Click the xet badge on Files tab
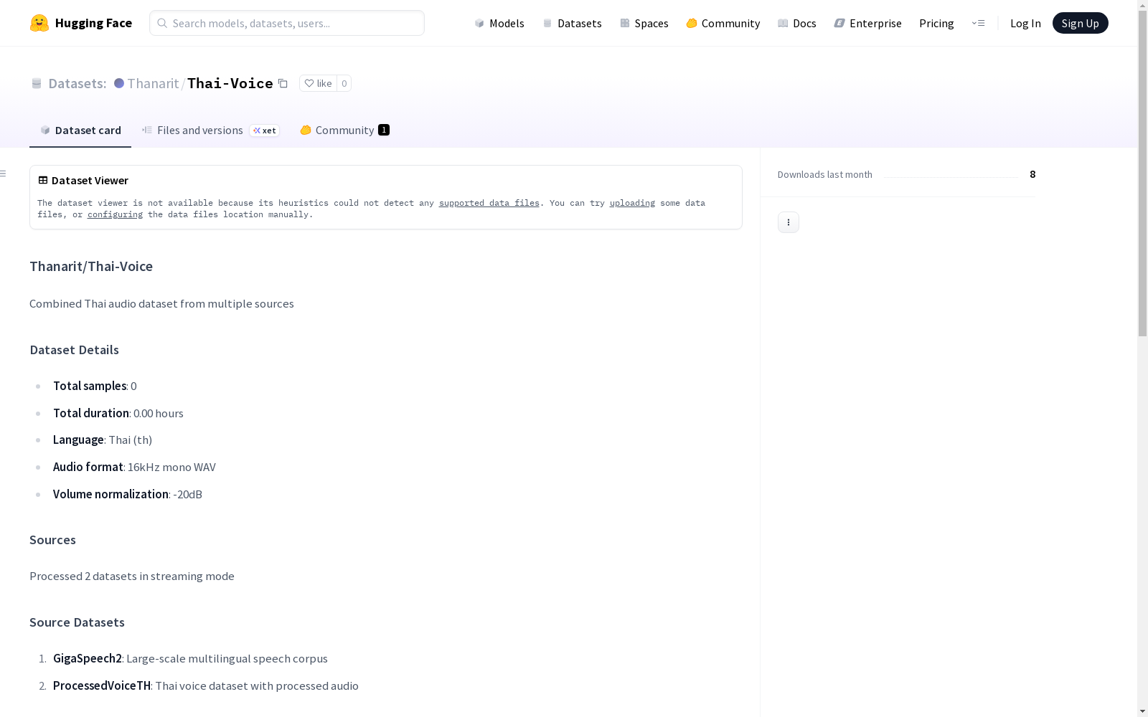 tap(265, 130)
